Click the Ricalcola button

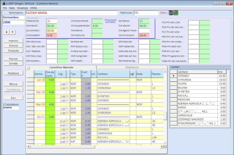click(13, 51)
